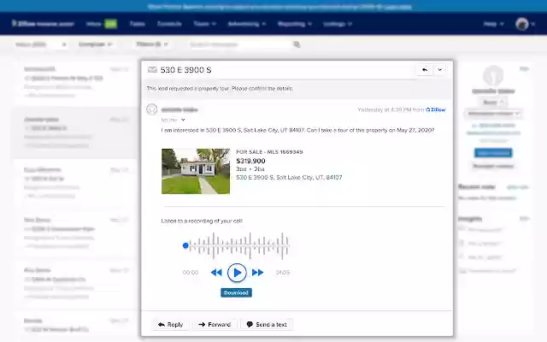
Task: Click the Zillow Premier Agent logo
Action: [43, 24]
